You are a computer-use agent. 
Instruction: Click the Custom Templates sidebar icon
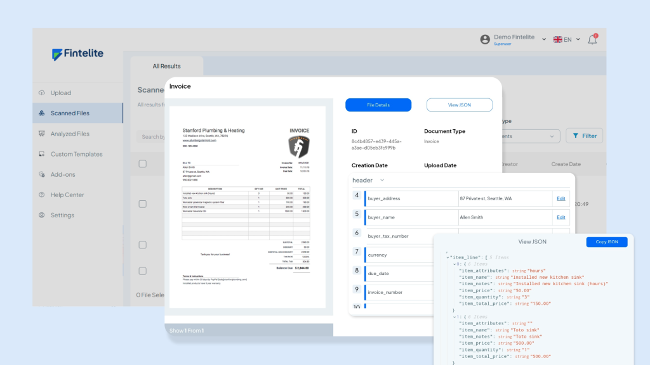[x=42, y=154]
